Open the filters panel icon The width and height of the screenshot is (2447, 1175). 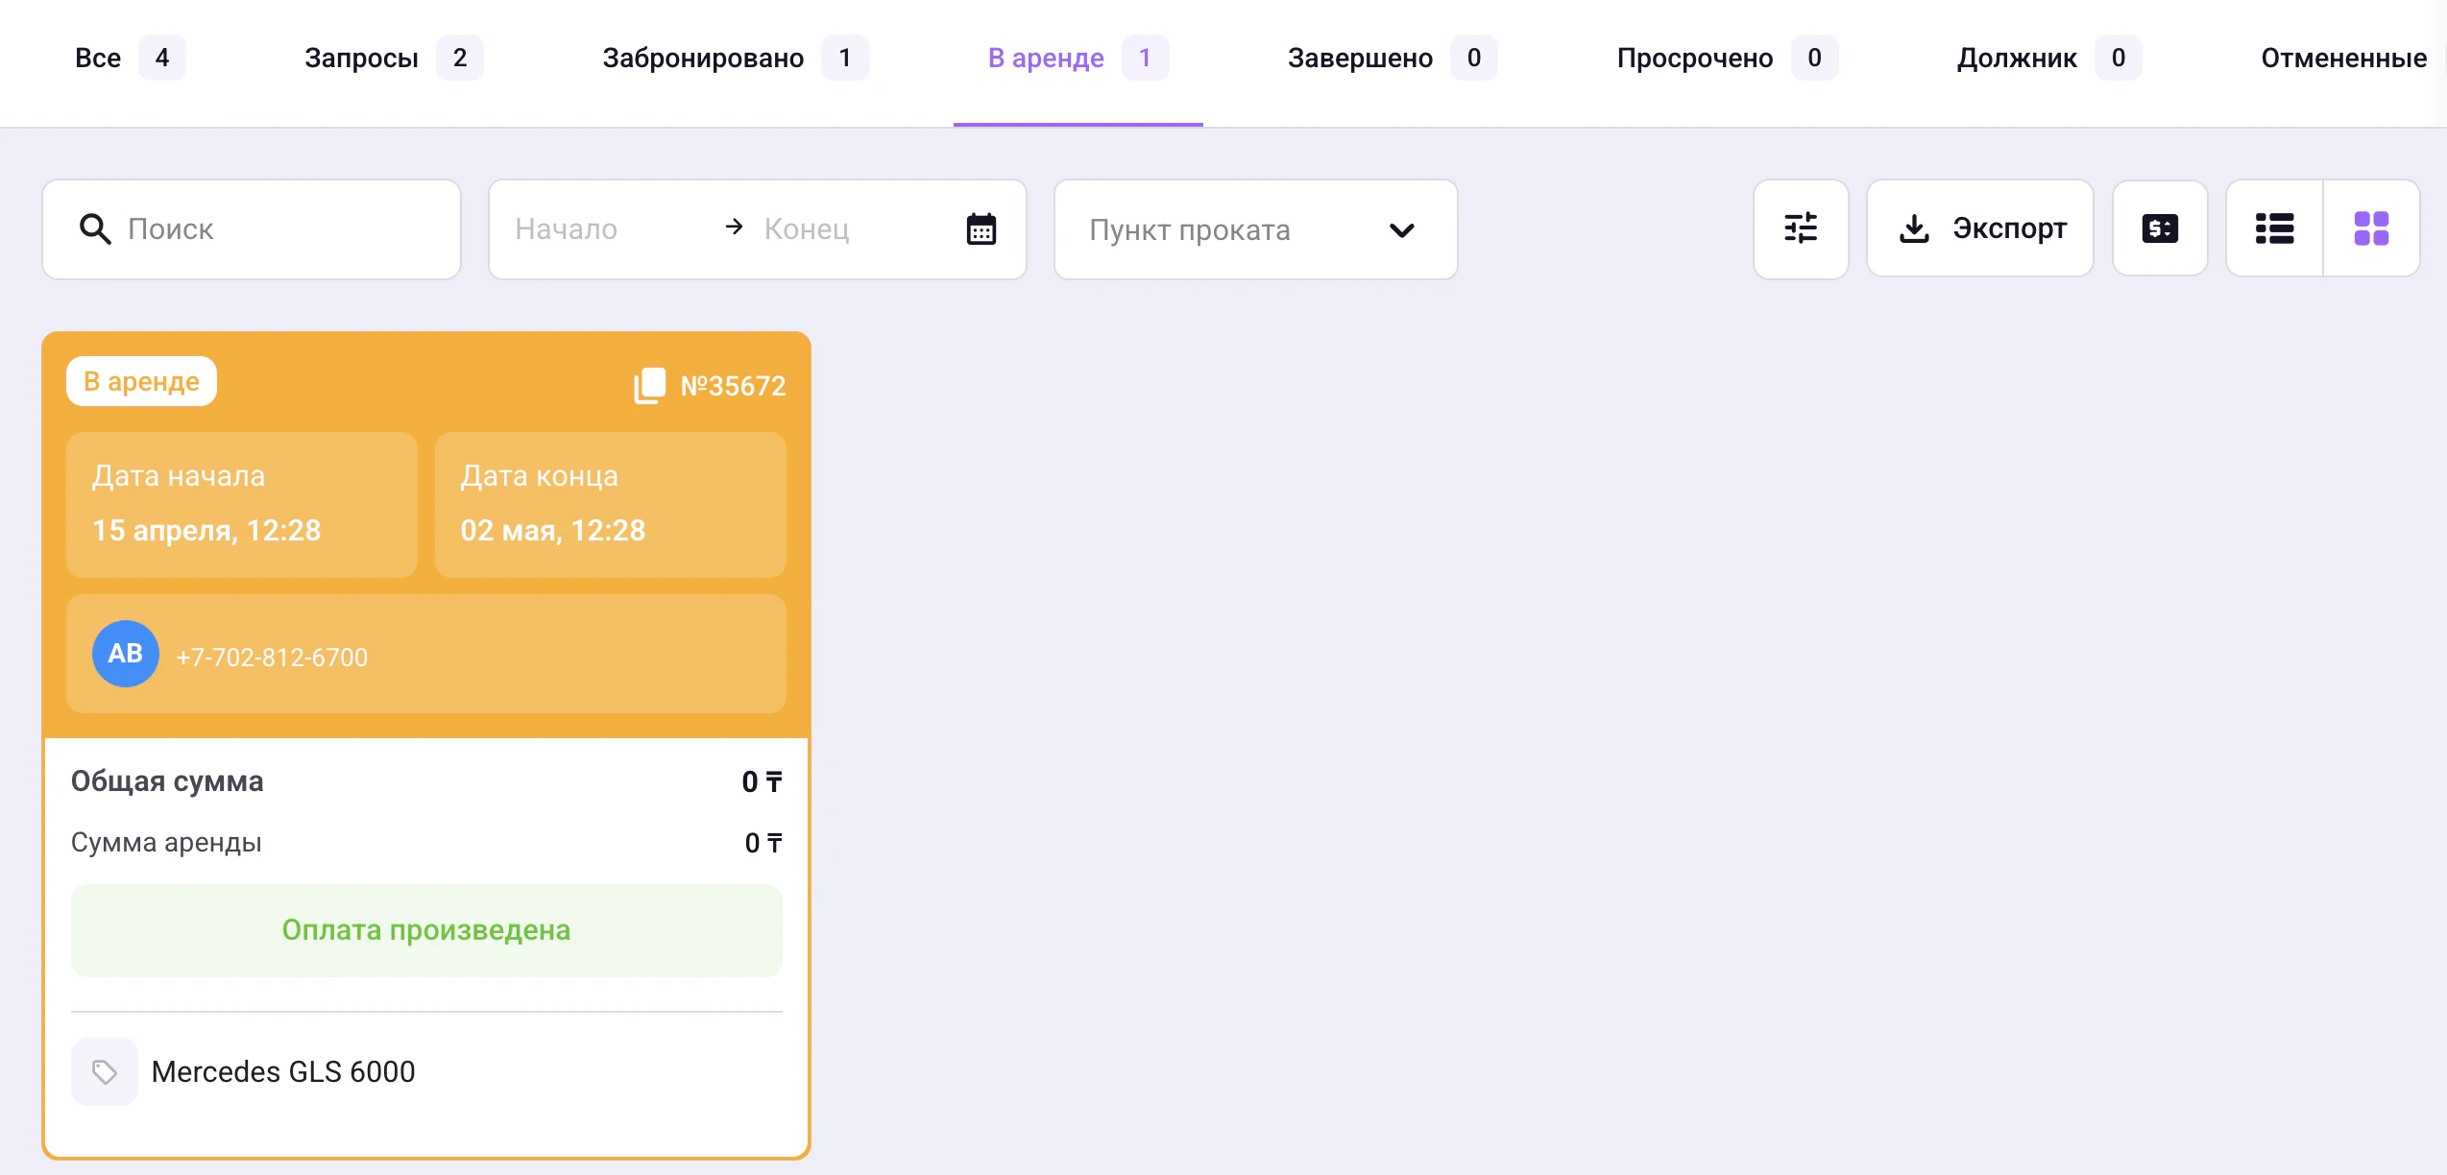point(1801,228)
